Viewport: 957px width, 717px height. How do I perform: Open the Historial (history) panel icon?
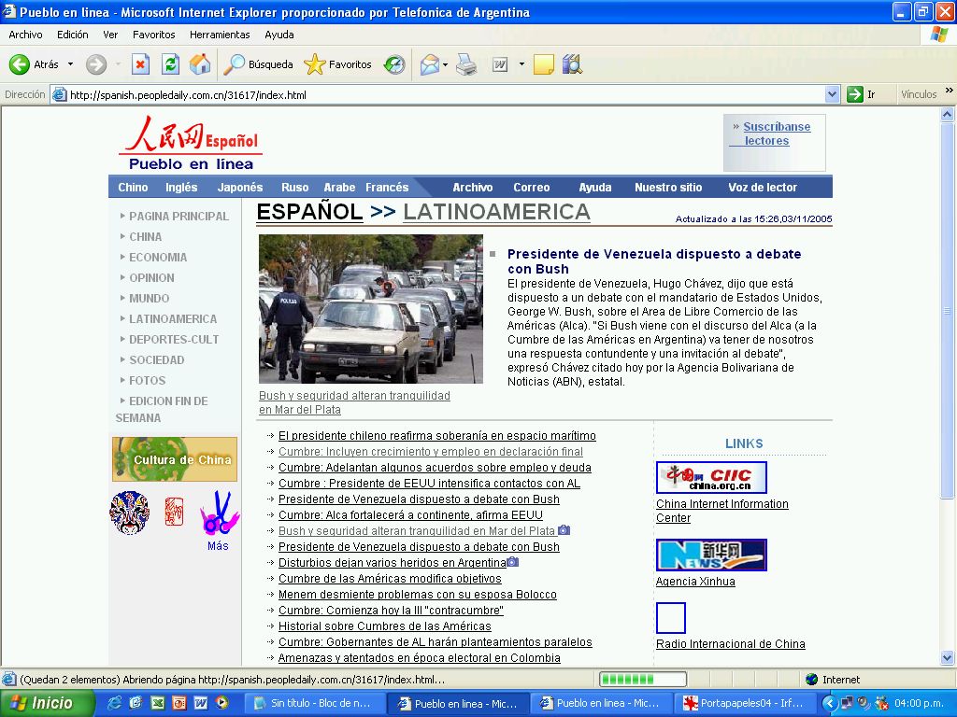[x=394, y=64]
